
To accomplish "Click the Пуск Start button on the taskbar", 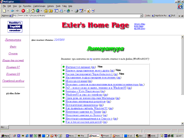I will pos(5,136).
